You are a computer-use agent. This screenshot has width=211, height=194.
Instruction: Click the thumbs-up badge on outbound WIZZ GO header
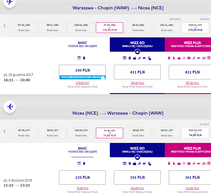[x=137, y=52]
